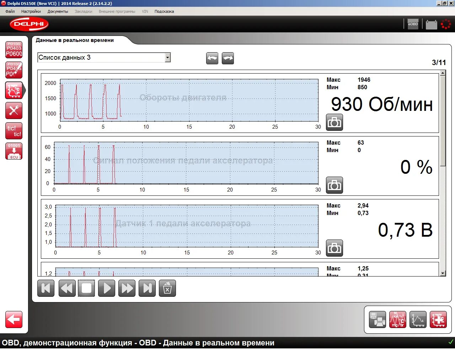This screenshot has width=455, height=349.
Task: Click the scrollbar down arrow of data list
Action: tap(443, 273)
